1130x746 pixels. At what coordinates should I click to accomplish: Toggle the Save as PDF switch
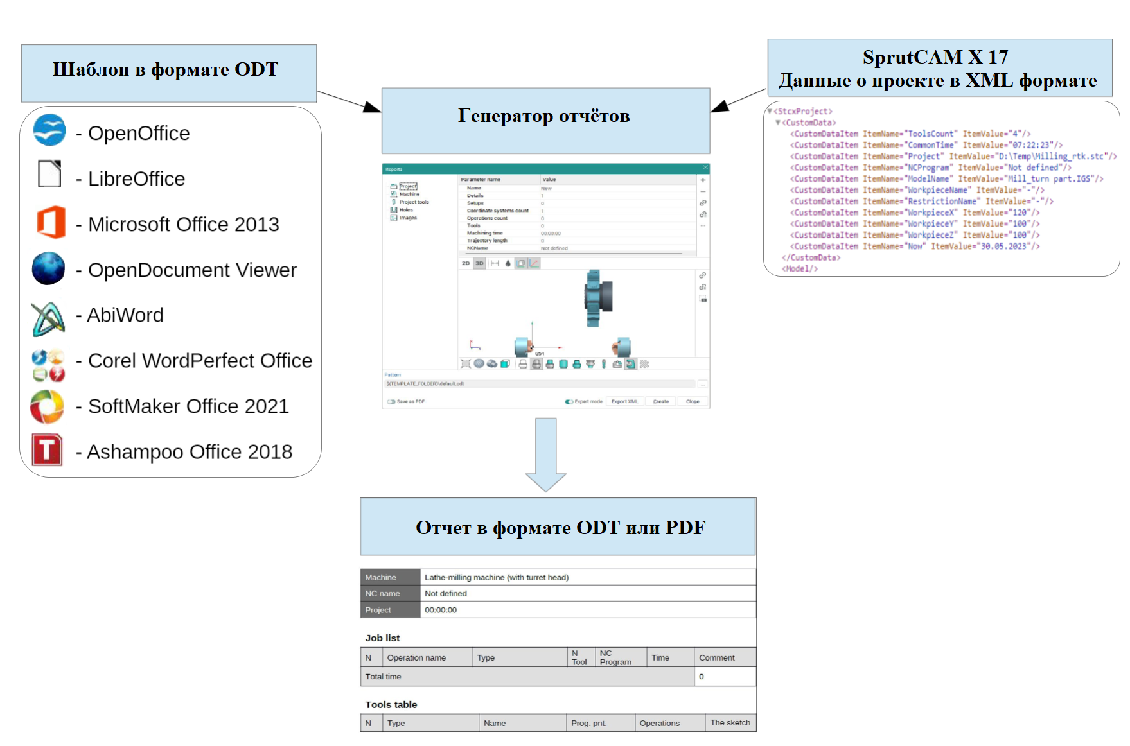click(x=391, y=402)
